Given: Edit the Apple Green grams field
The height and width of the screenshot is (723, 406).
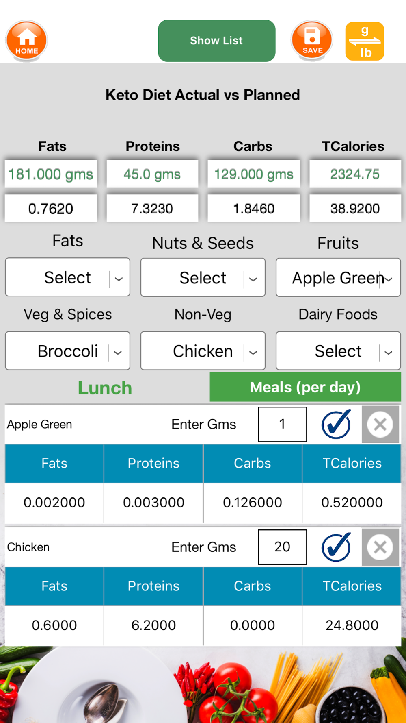Looking at the screenshot, I should [x=282, y=425].
